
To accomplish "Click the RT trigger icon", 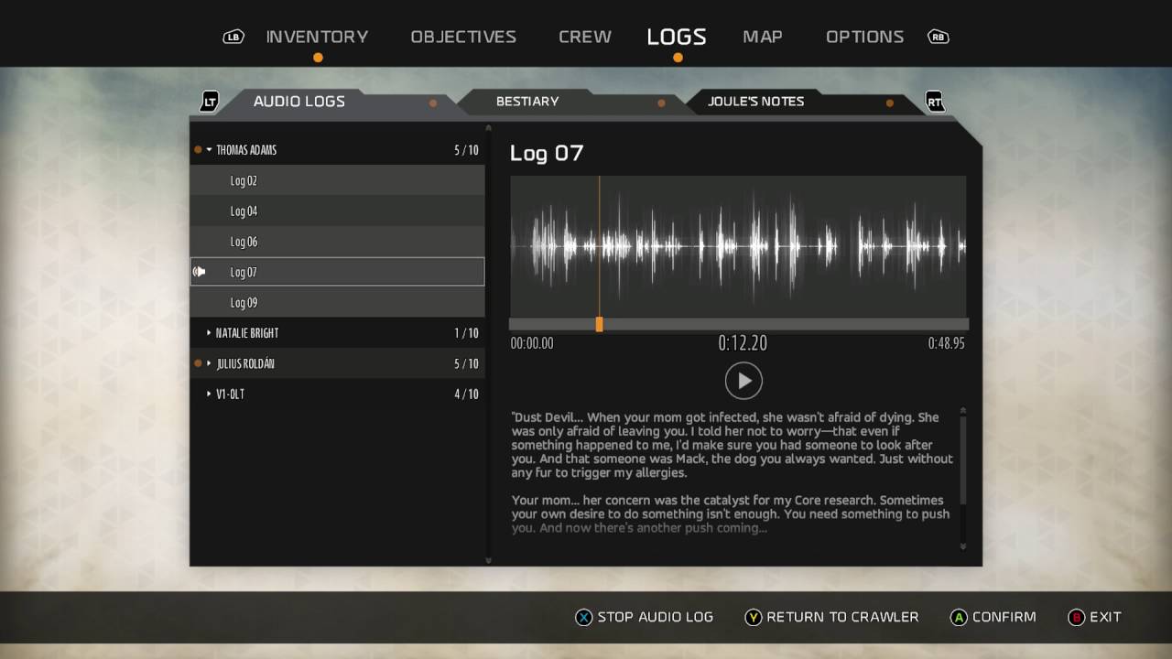I will pyautogui.click(x=935, y=102).
